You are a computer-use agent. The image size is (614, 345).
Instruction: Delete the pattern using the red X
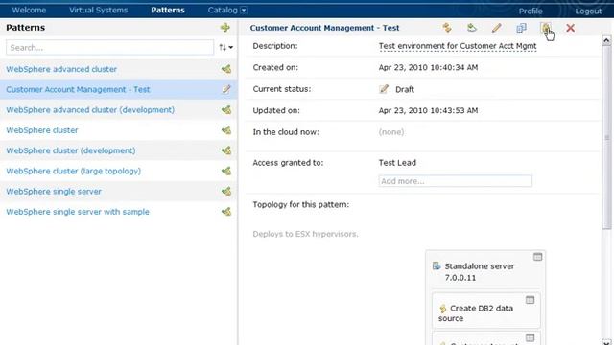(x=570, y=28)
